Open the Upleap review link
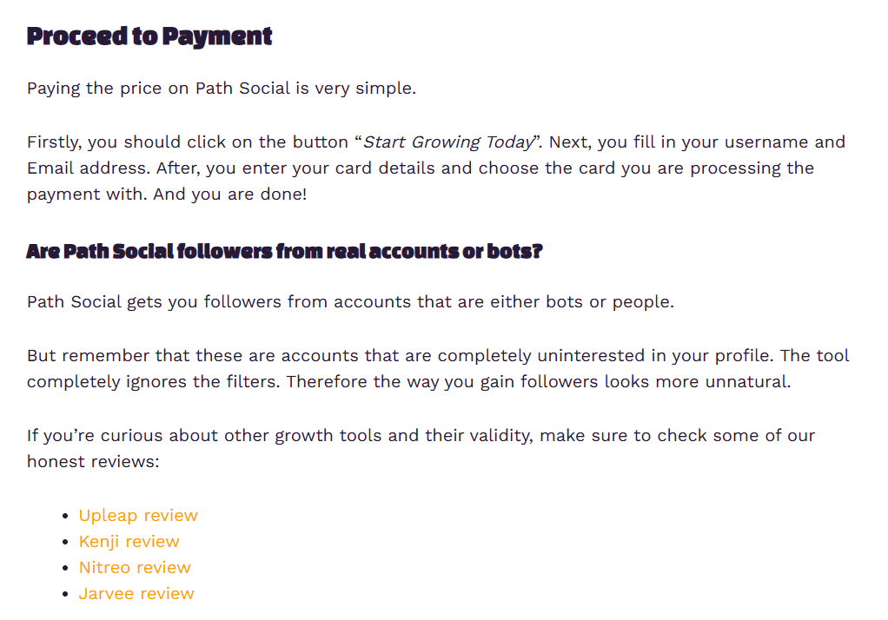Screen dimensions: 888x620 coord(138,516)
